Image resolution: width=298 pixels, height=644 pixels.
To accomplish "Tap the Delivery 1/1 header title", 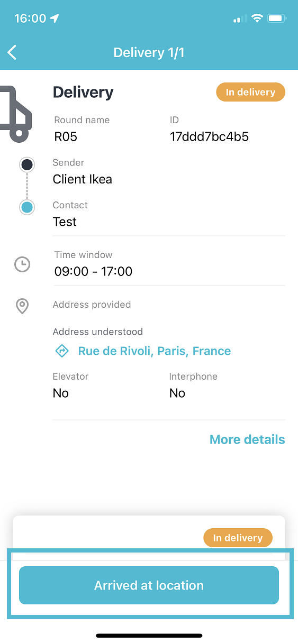I will click(x=149, y=52).
